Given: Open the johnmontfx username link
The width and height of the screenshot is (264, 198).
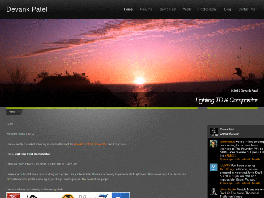Looking at the screenshot, I should click(x=227, y=142).
